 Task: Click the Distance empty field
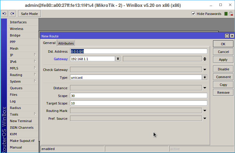coord(136,88)
